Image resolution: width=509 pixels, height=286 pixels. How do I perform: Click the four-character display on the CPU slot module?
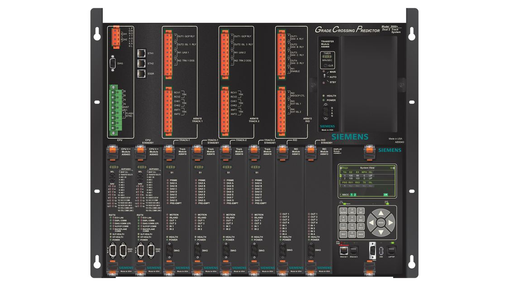point(114,167)
